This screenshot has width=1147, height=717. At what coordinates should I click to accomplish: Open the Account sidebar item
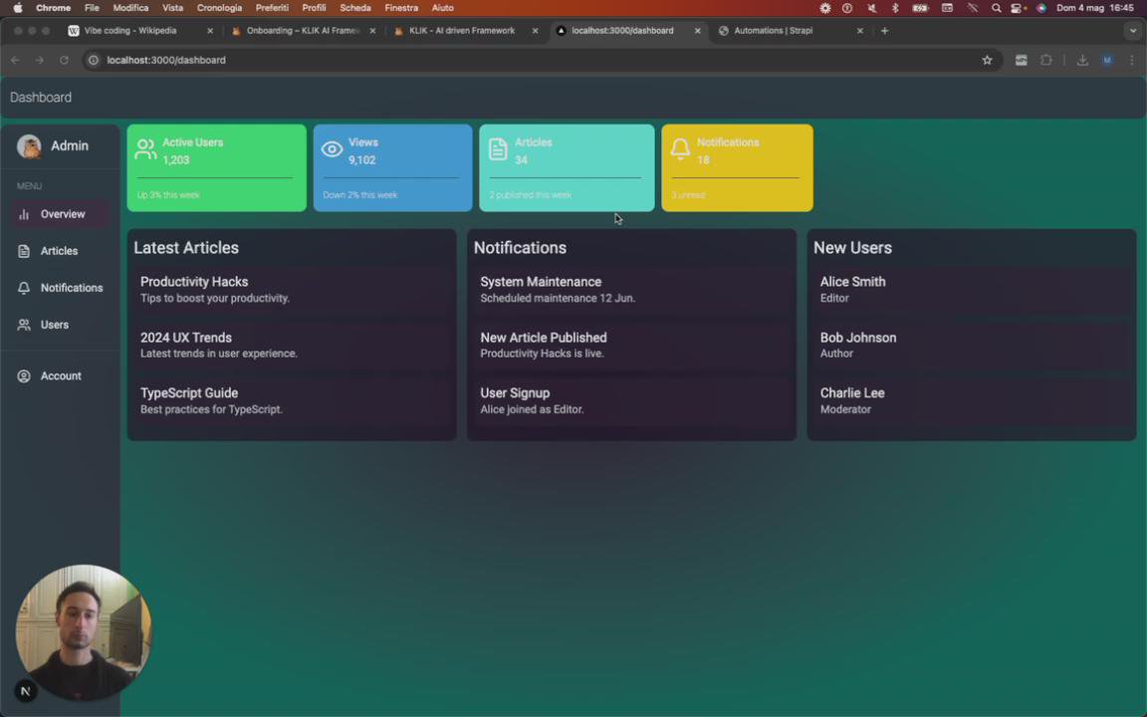(61, 376)
